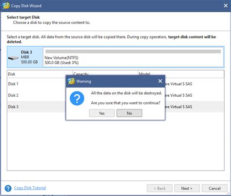Close the Warning dialog with its X
Image resolution: width=231 pixels, height=196 pixels.
pyautogui.click(x=160, y=81)
